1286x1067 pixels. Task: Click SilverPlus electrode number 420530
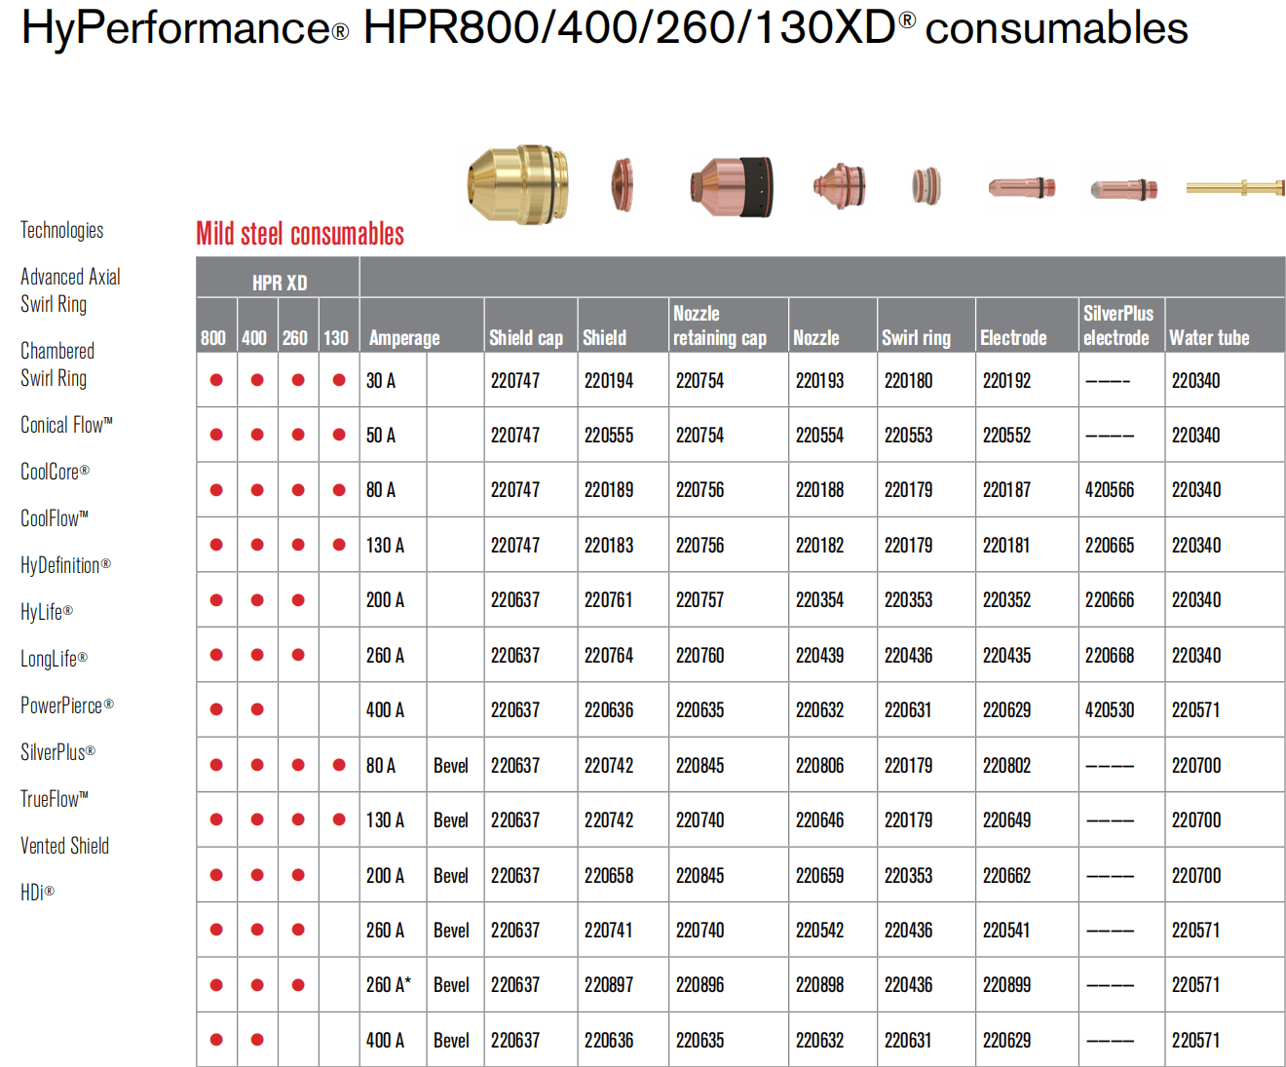pos(1110,710)
